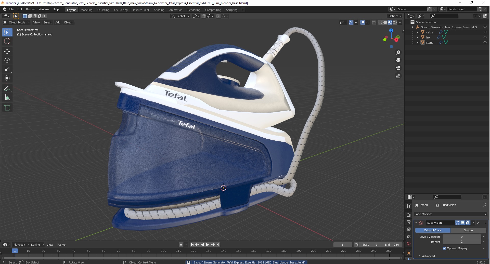This screenshot has width=490, height=264.
Task: Open the Options dropdown in viewport
Action: [395, 16]
